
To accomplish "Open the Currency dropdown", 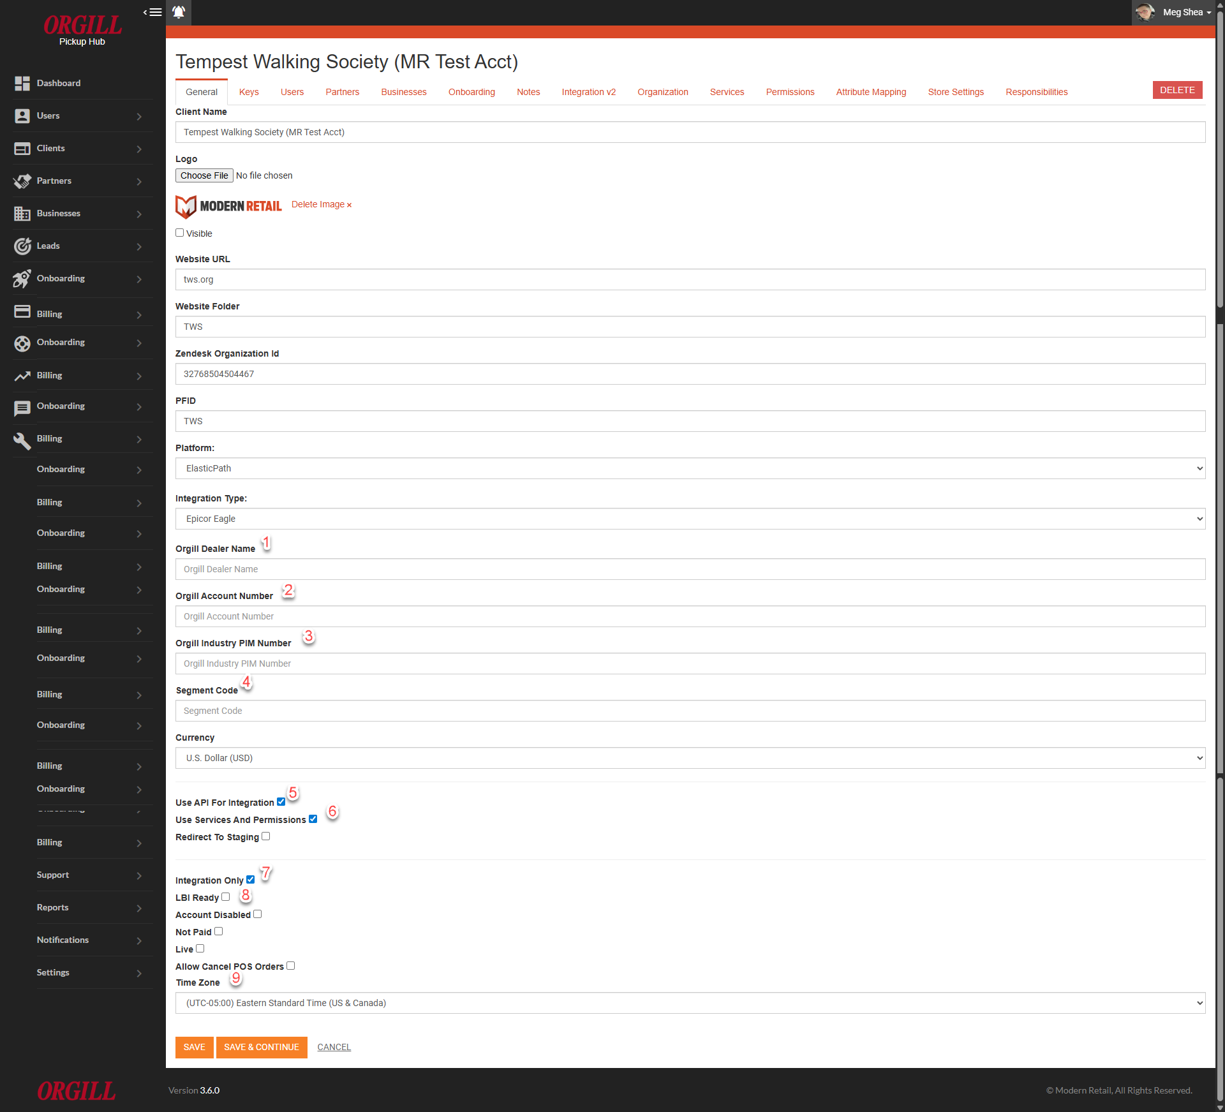I will coord(690,758).
